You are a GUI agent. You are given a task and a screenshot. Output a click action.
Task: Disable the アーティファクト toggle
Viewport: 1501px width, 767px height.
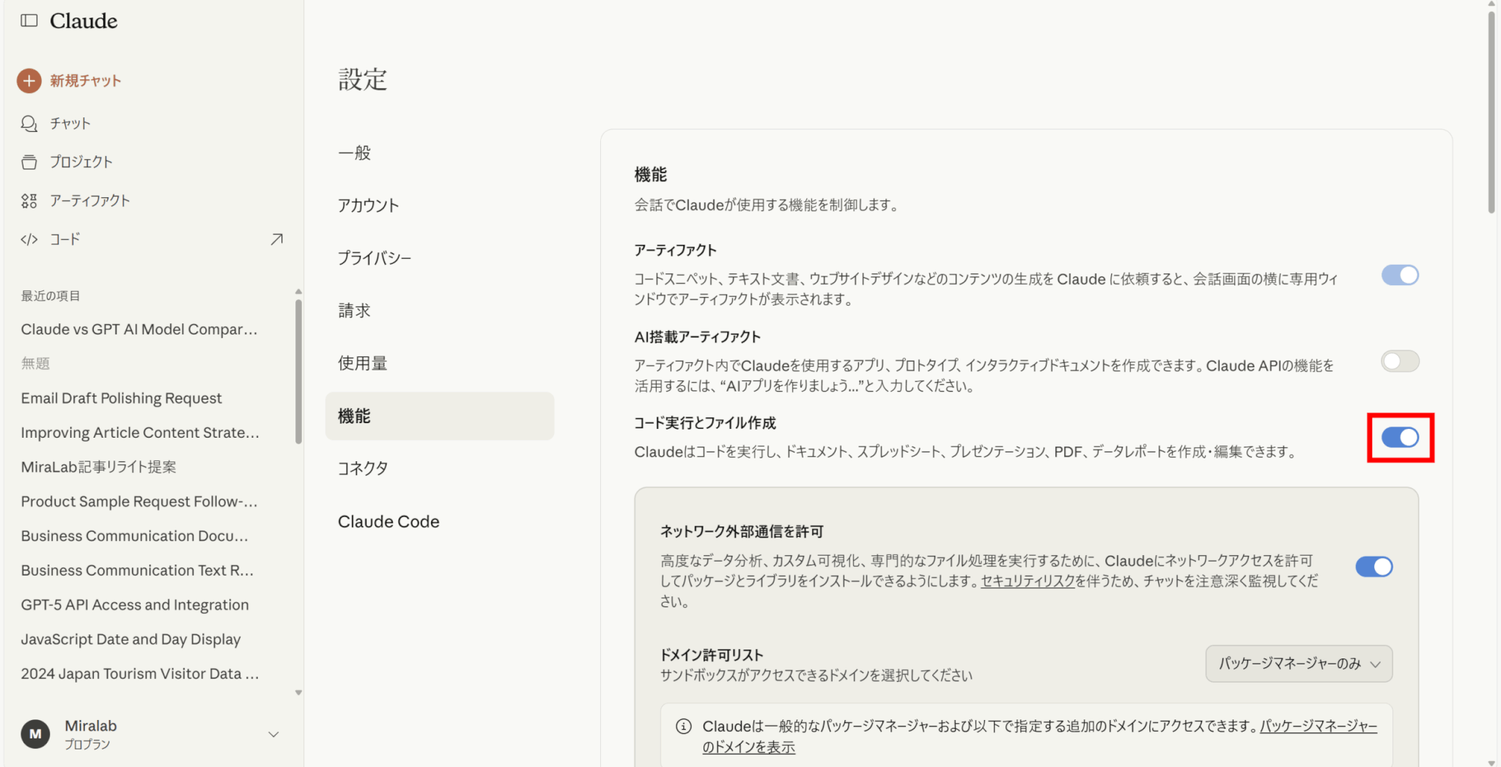(1400, 276)
